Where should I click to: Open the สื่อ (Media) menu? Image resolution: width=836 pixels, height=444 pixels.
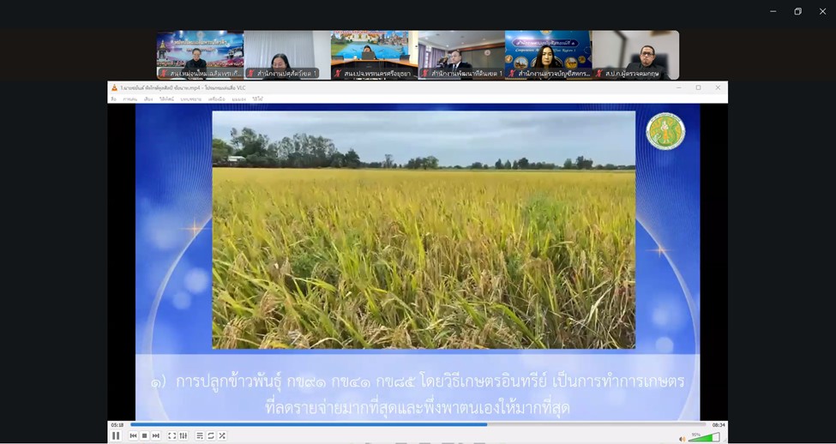(113, 99)
